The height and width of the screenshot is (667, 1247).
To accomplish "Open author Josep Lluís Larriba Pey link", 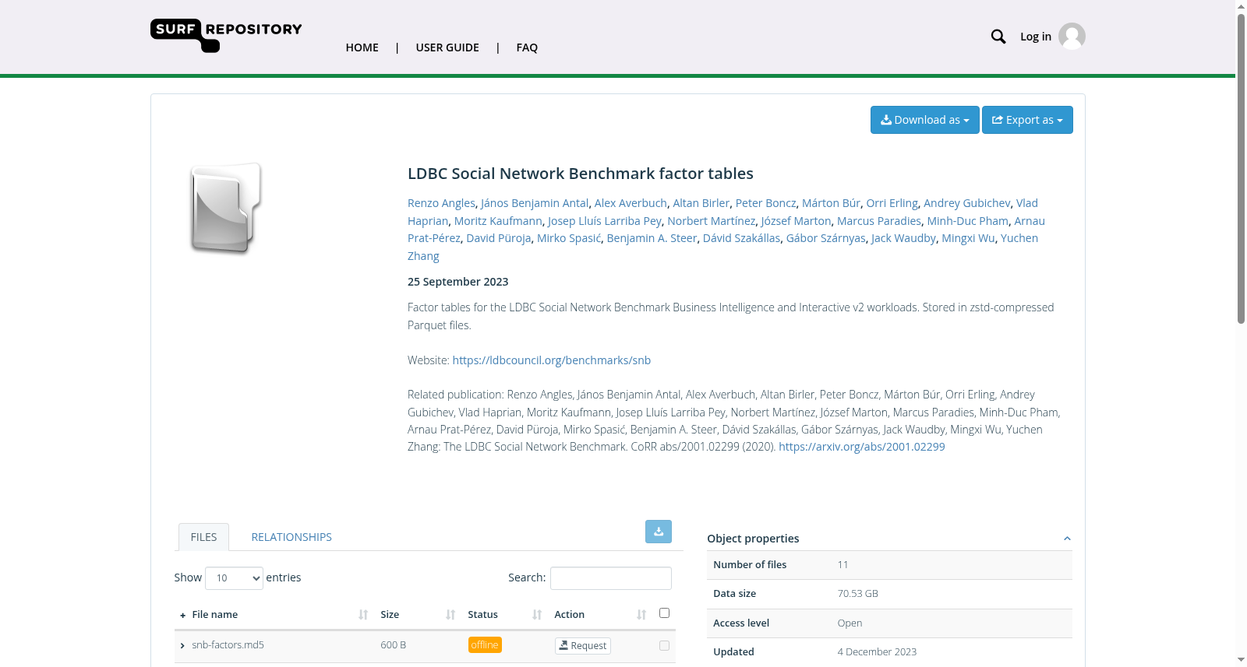I will tap(605, 221).
